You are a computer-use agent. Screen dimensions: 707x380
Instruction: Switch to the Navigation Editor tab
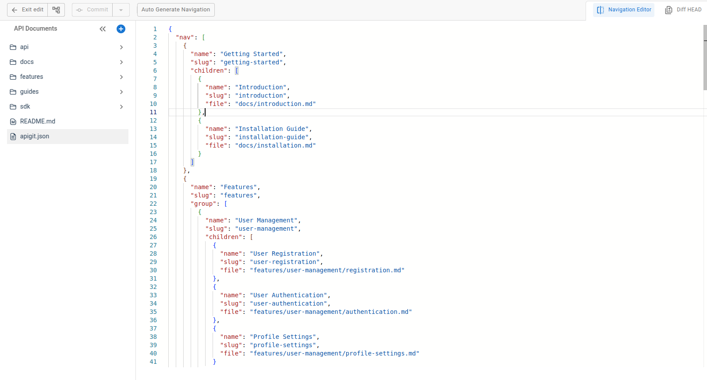624,10
